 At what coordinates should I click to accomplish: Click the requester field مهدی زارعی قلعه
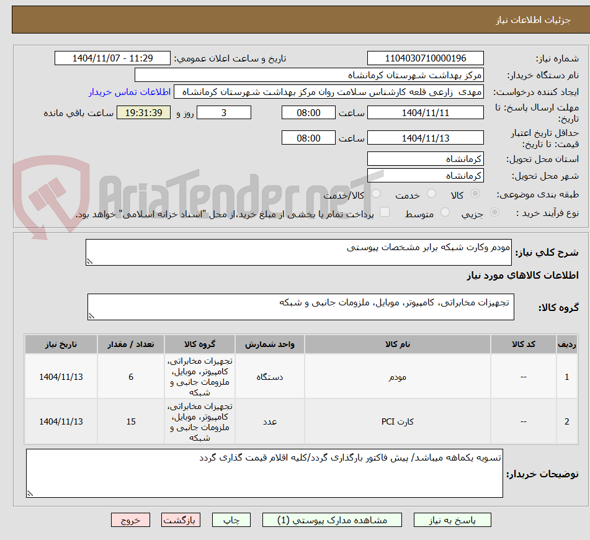[x=328, y=92]
